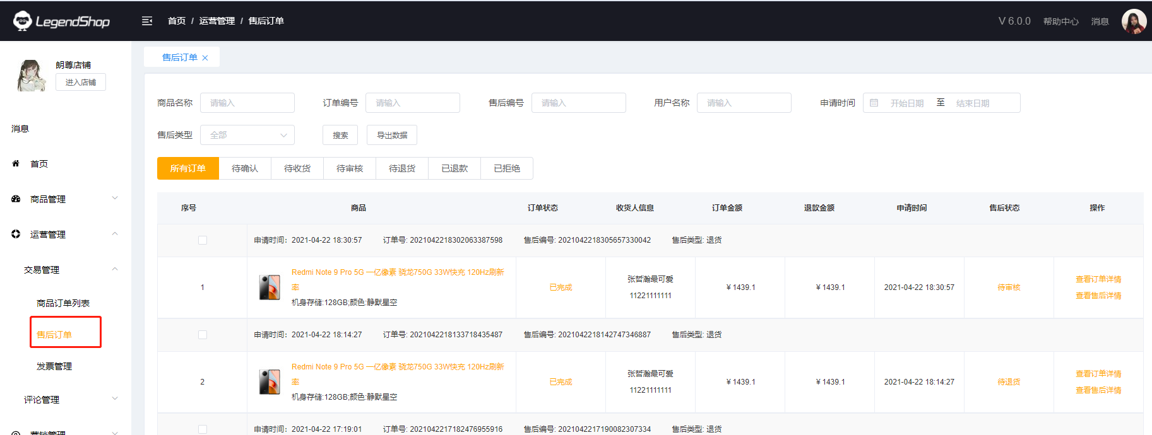The height and width of the screenshot is (435, 1152).
Task: Click the home icon next to 首页
Action: 16,163
